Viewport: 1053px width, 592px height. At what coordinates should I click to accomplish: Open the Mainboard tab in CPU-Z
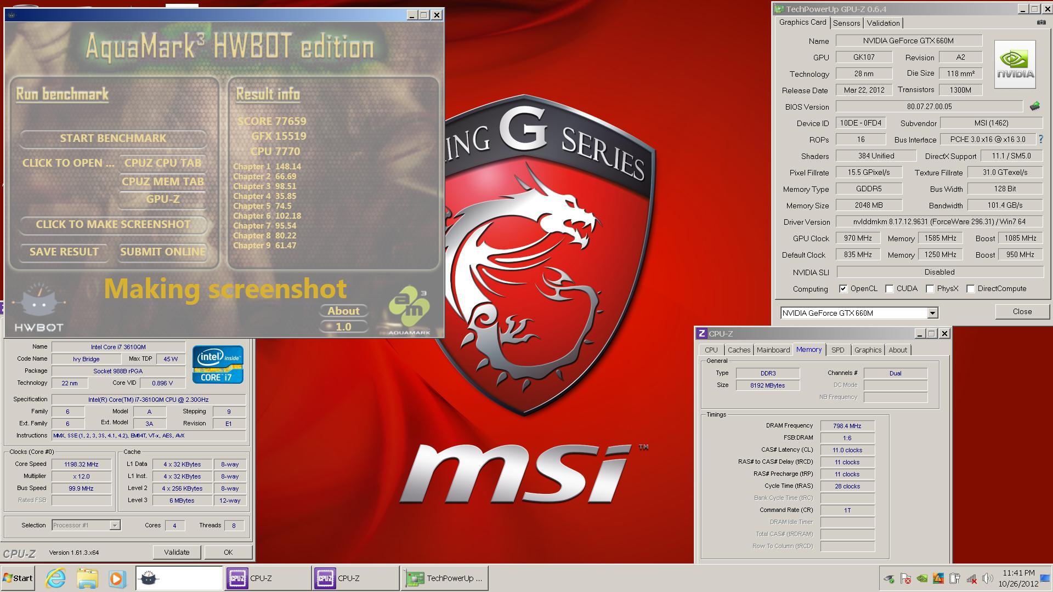click(x=773, y=350)
